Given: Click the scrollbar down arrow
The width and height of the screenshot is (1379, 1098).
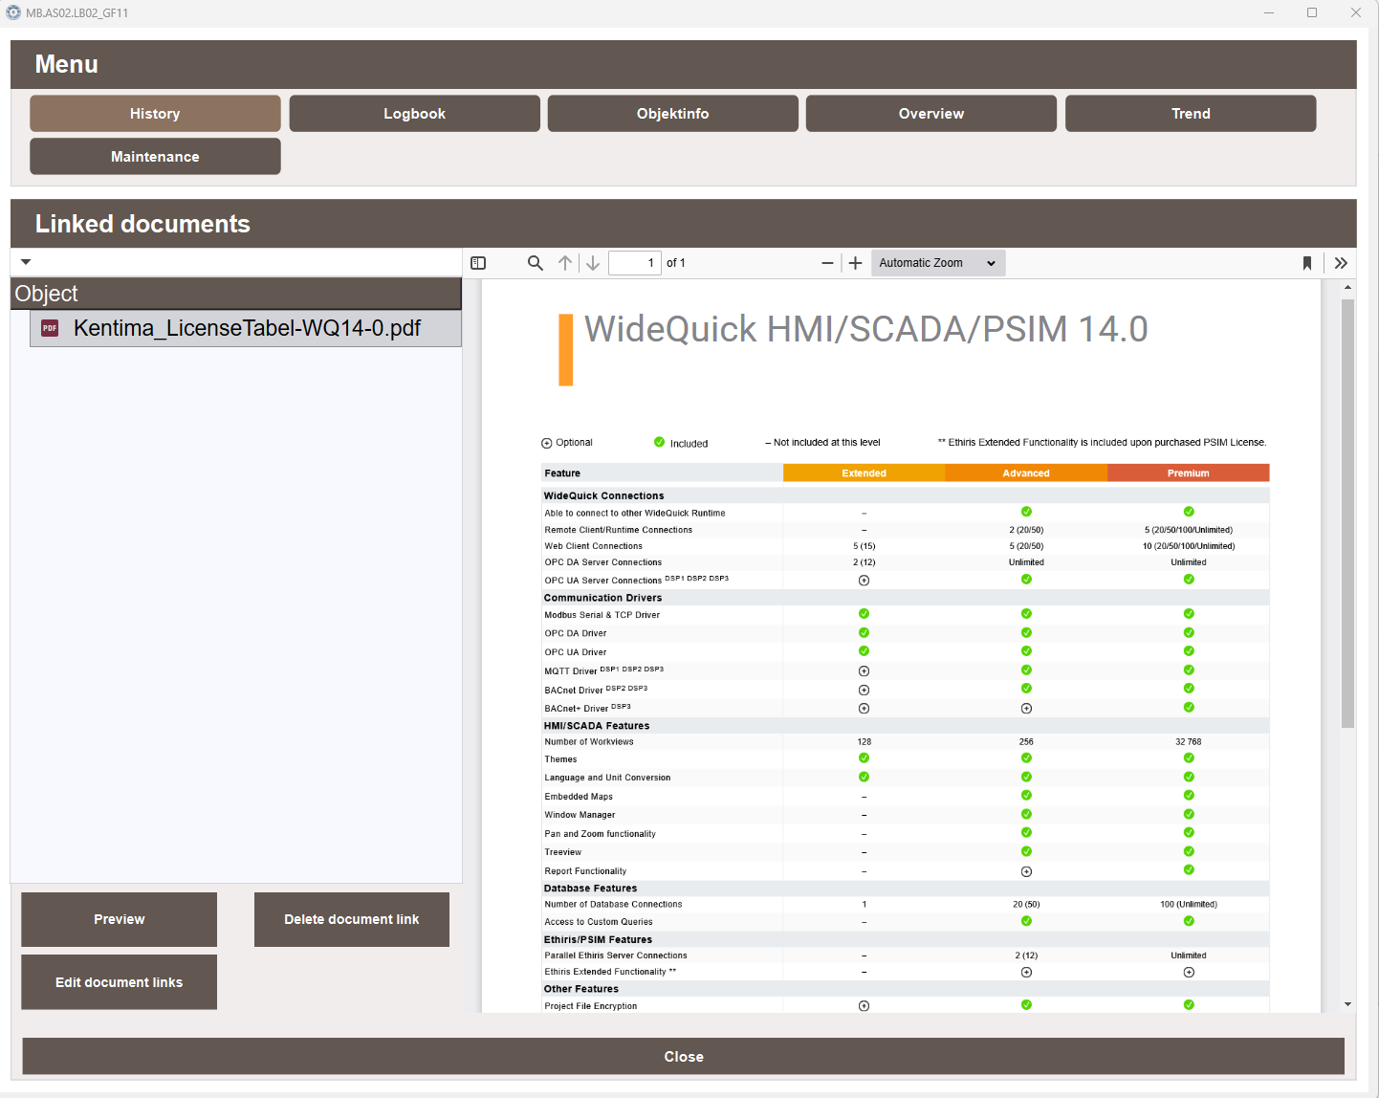Looking at the screenshot, I should [1347, 1004].
